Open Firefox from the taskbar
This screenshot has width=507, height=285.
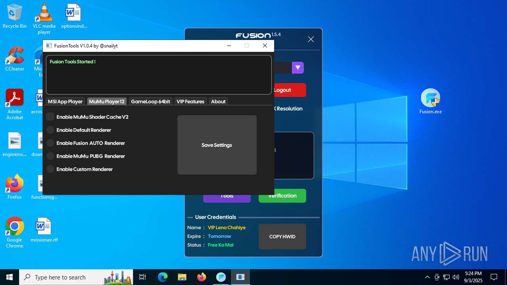tap(201, 277)
